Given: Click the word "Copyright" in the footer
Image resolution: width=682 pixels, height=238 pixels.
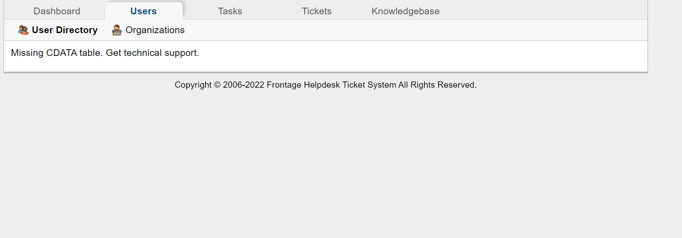Looking at the screenshot, I should pos(193,85).
